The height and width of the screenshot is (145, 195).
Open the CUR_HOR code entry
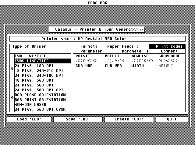[x=84, y=66]
